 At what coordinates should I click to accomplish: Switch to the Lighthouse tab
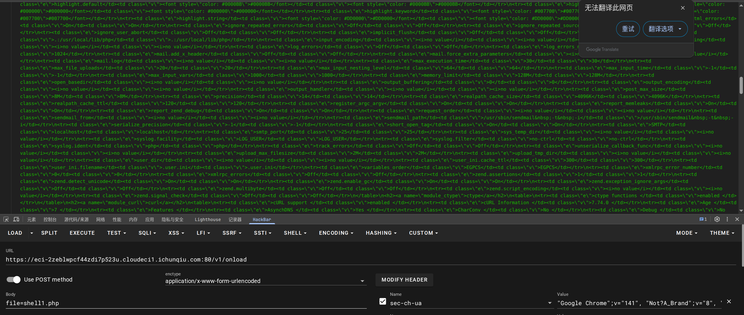(208, 220)
